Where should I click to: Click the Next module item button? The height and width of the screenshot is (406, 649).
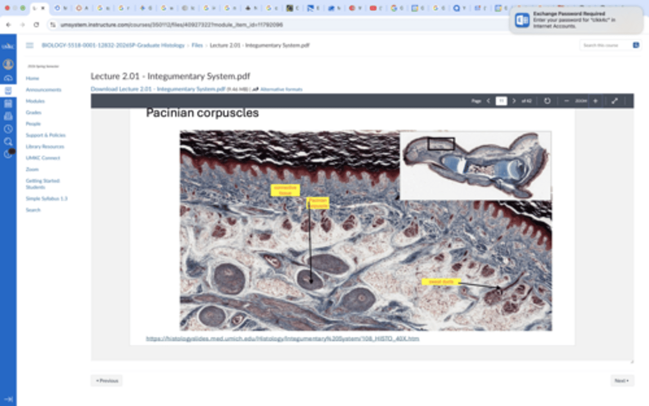[622, 381]
